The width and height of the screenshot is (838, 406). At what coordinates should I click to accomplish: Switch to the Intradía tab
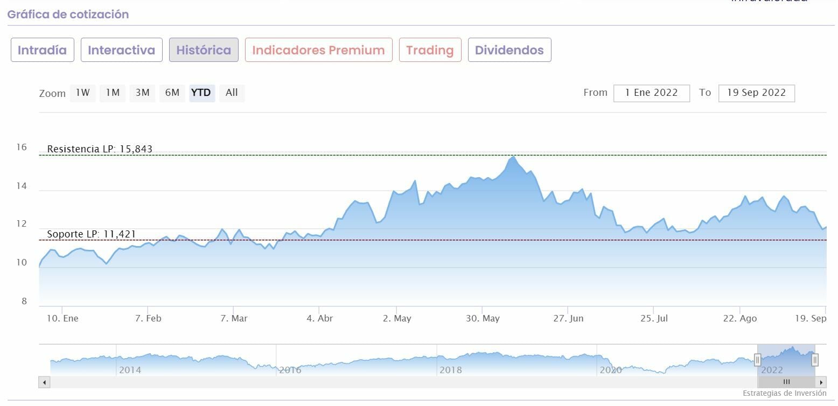[43, 50]
